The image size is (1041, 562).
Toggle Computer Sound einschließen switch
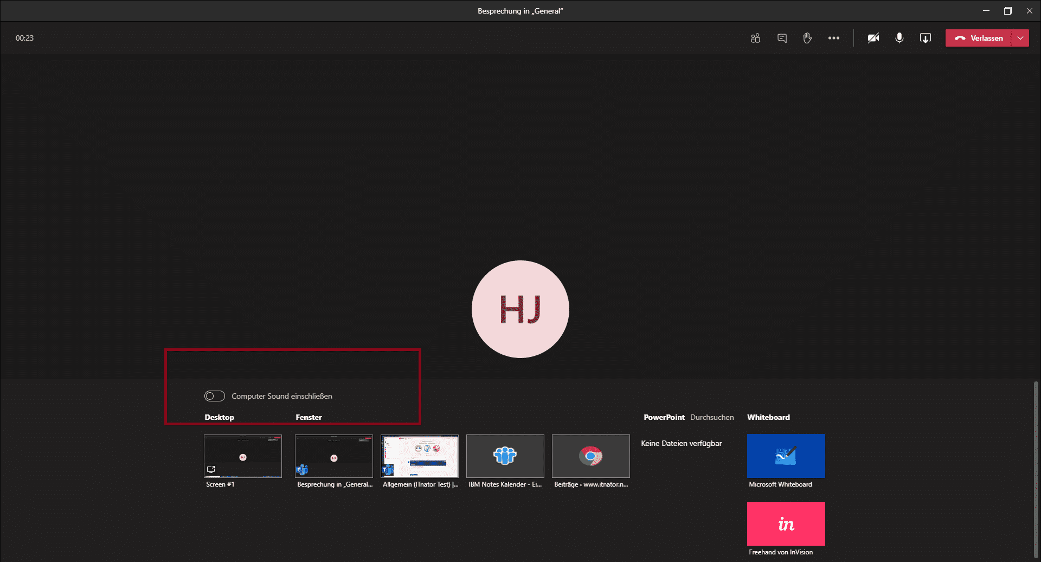(x=215, y=396)
